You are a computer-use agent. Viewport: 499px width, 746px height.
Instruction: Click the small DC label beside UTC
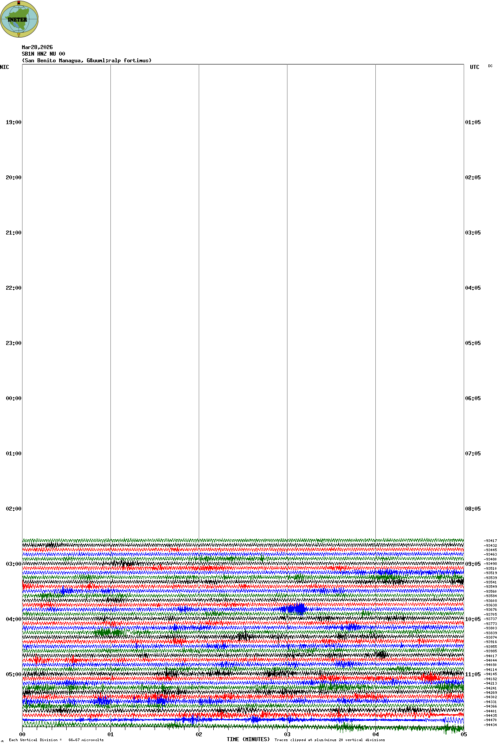pyautogui.click(x=490, y=66)
